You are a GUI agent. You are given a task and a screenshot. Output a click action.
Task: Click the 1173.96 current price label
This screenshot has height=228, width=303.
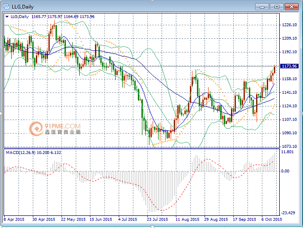289,66
